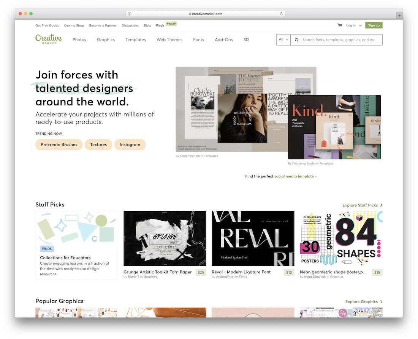
Task: Click the TRENDING NOW label
Action: 49,133
